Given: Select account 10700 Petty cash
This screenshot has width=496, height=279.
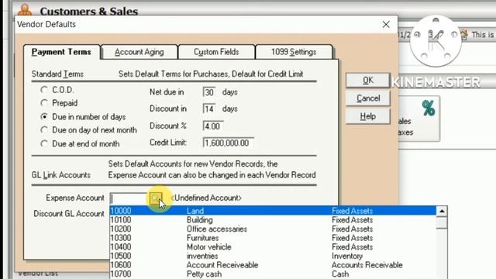Looking at the screenshot, I should pos(273,274).
